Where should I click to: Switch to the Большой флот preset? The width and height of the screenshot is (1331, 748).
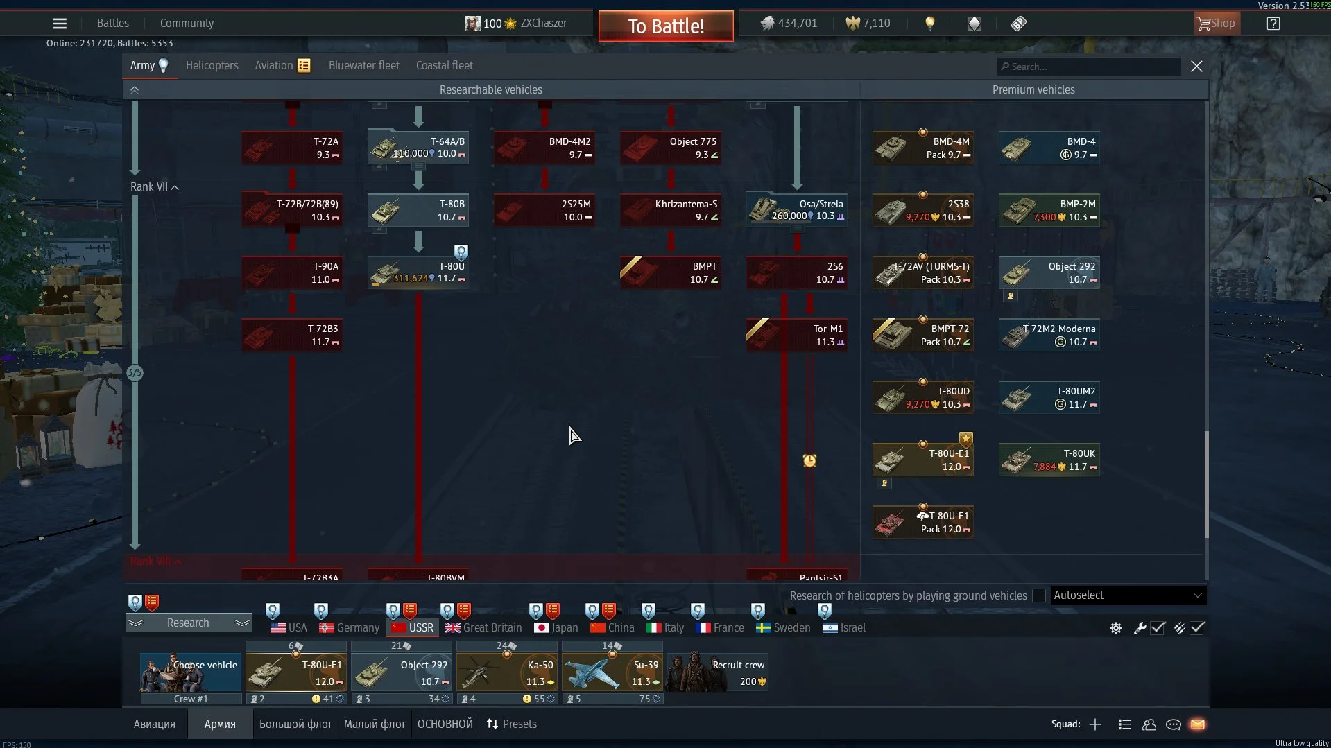(295, 724)
